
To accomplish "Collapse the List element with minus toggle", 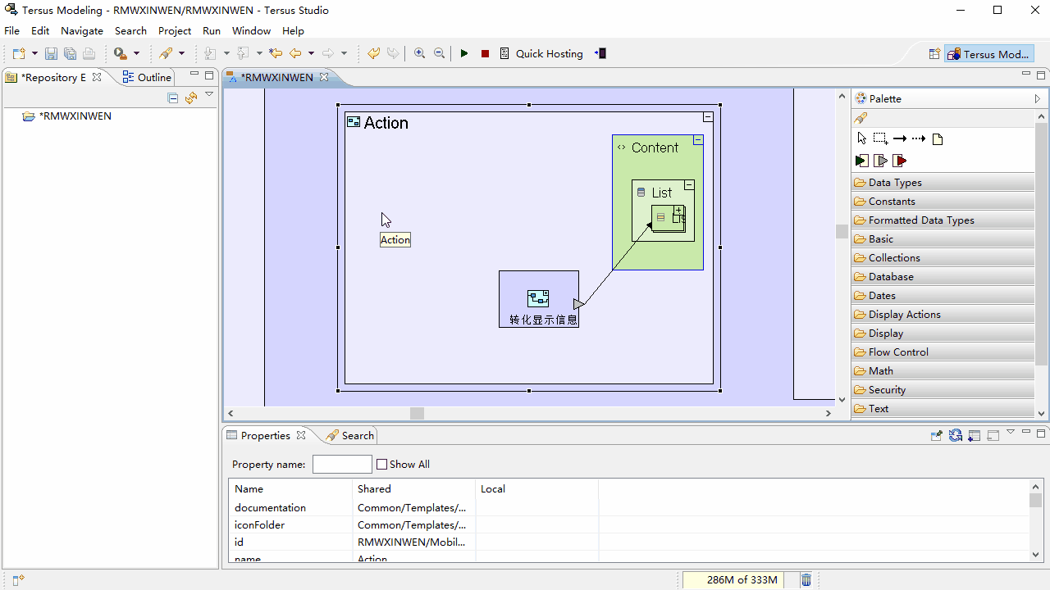I will pyautogui.click(x=689, y=185).
